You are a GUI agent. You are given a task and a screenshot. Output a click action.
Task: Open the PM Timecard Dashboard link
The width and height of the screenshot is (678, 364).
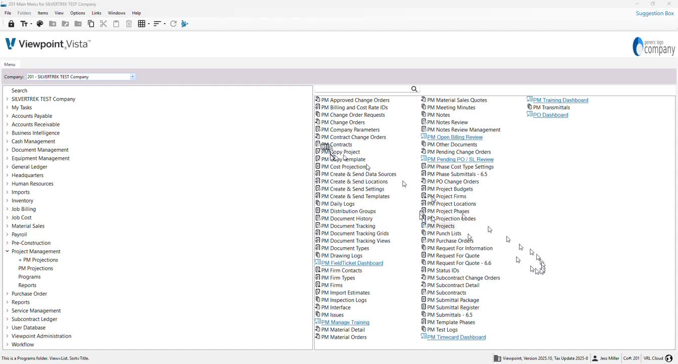(x=456, y=337)
